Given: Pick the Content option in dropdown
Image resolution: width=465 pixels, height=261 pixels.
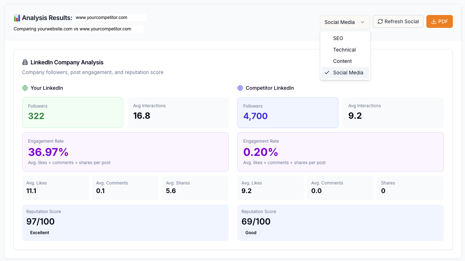Looking at the screenshot, I should (342, 61).
